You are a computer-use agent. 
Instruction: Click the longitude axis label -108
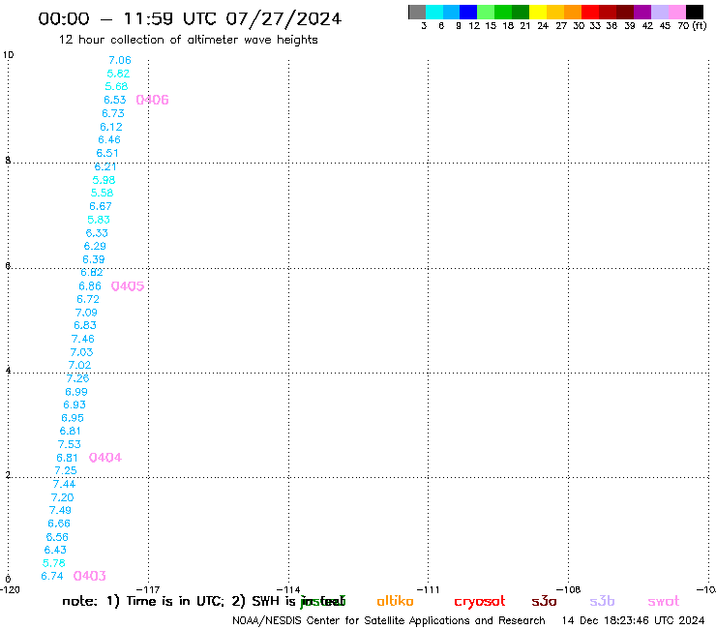click(x=569, y=589)
